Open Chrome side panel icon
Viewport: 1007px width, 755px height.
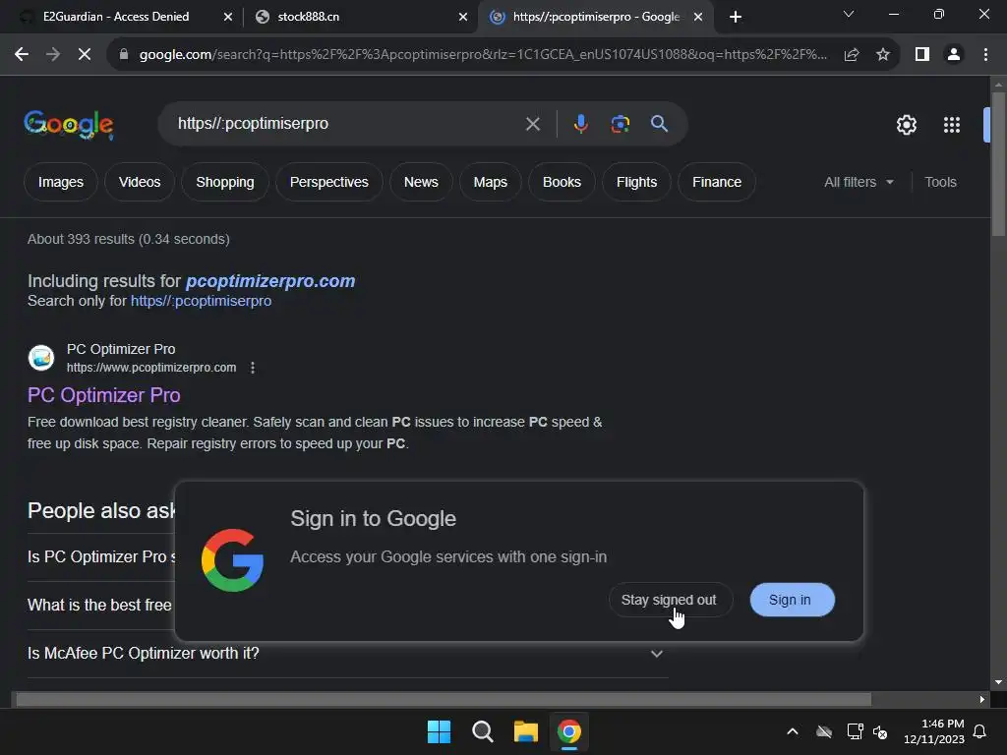pyautogui.click(x=922, y=55)
